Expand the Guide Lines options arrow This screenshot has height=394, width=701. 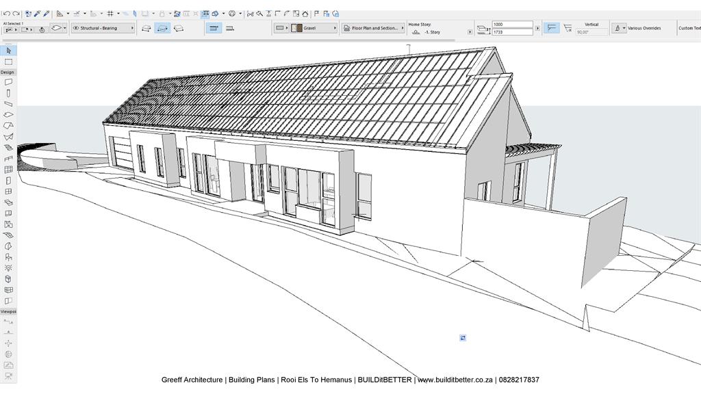click(68, 14)
